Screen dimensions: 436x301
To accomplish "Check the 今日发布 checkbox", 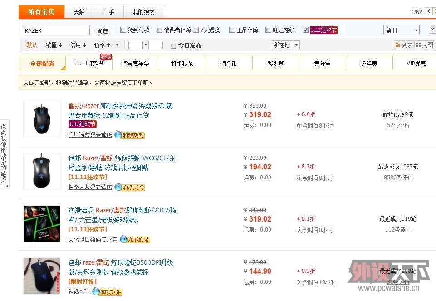I will [x=173, y=45].
